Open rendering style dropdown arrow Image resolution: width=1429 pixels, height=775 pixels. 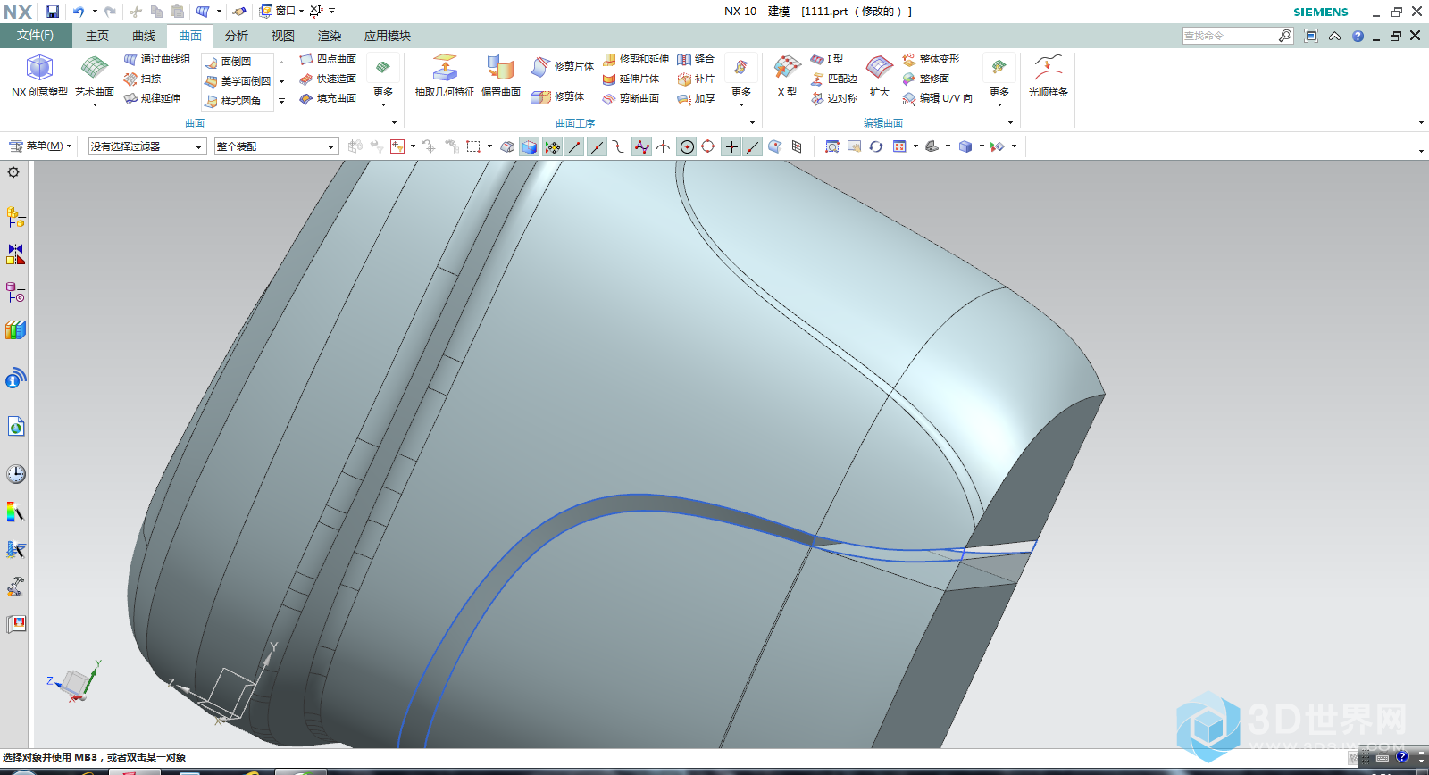click(981, 146)
